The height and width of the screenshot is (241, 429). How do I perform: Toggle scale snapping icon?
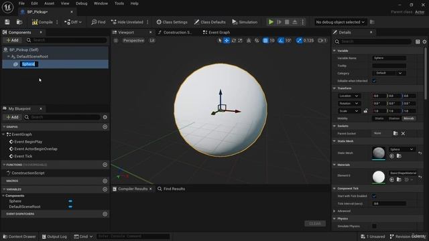300,40
